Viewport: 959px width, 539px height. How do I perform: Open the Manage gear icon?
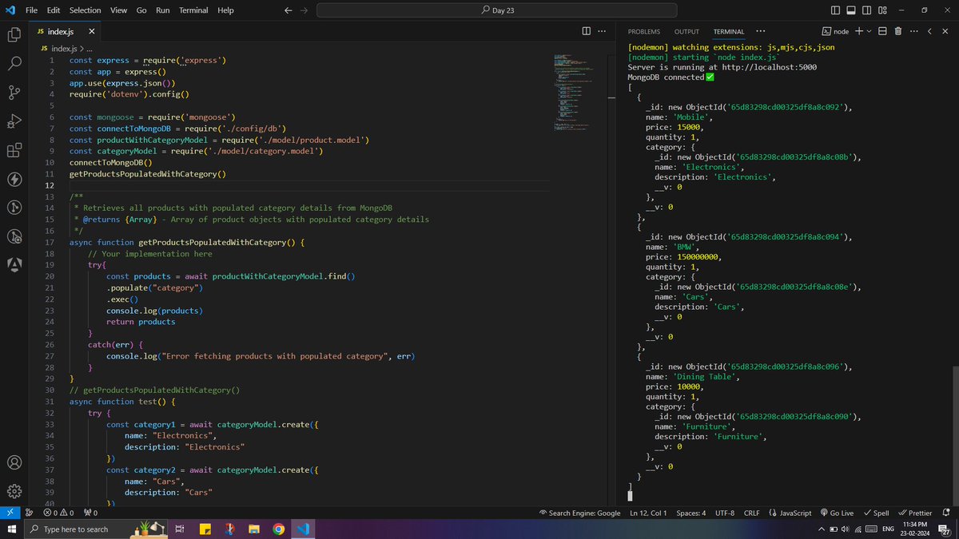coord(14,490)
